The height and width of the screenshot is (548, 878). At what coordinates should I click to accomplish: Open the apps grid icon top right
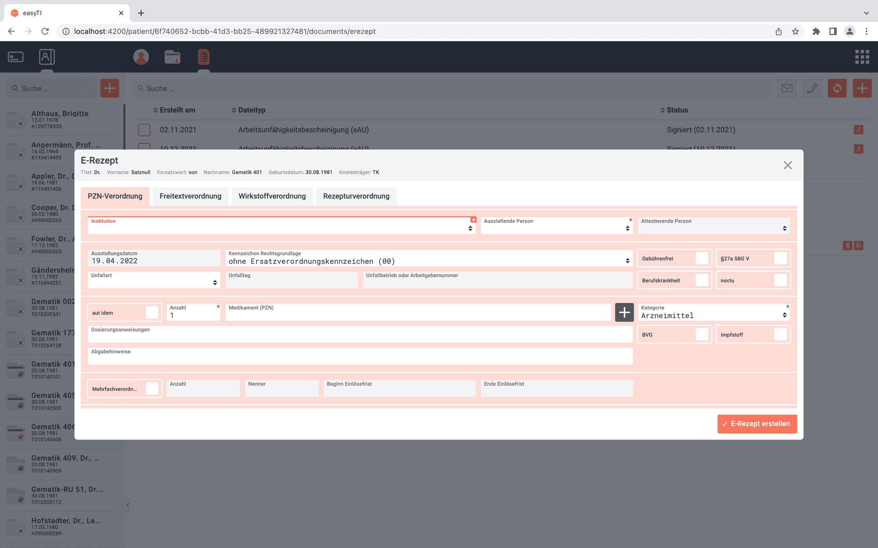click(x=862, y=57)
